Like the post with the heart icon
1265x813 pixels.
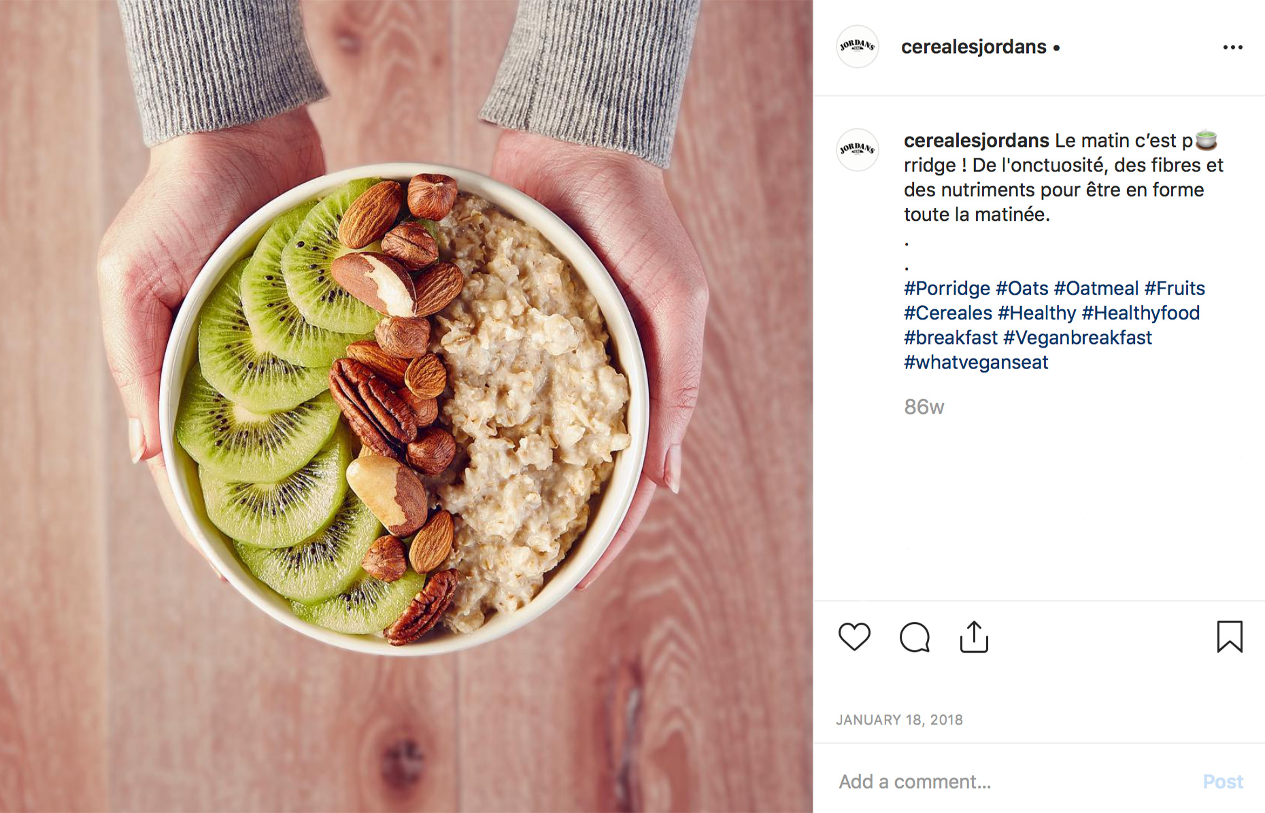click(854, 637)
